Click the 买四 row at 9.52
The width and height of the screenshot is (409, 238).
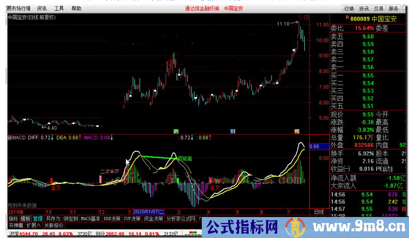(x=368, y=99)
